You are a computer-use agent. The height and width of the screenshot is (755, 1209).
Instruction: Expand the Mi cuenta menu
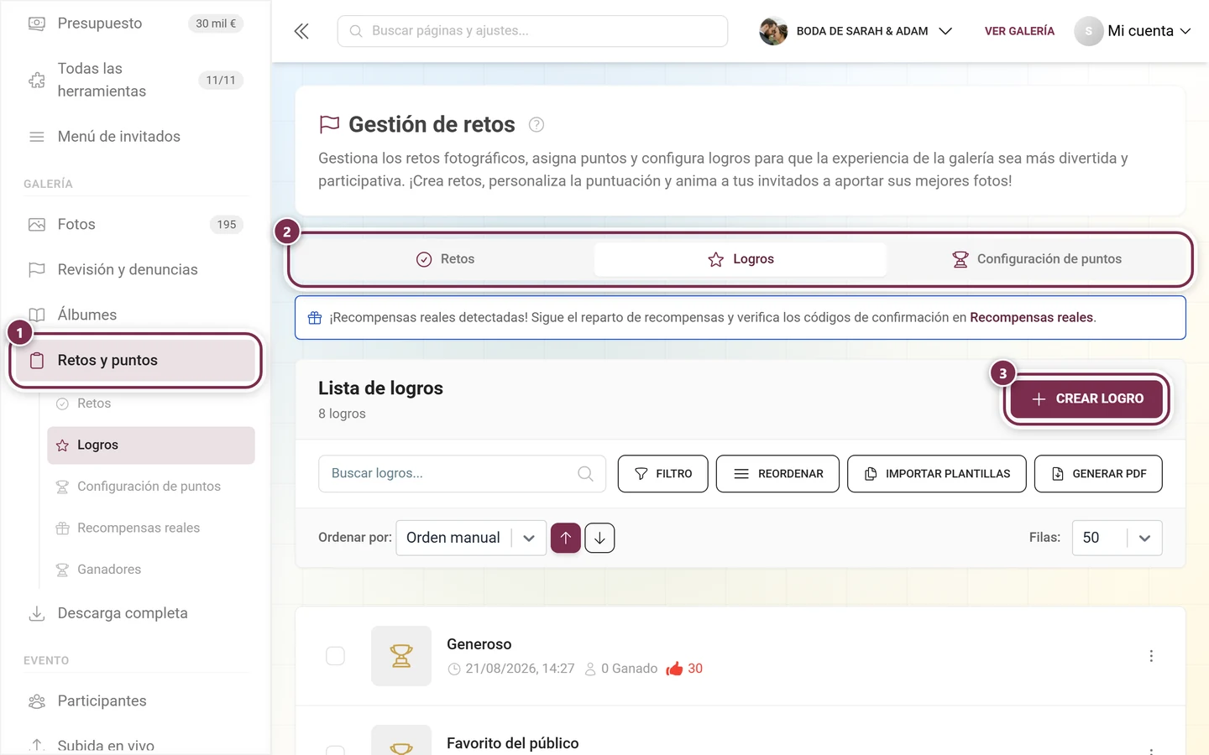(1133, 31)
